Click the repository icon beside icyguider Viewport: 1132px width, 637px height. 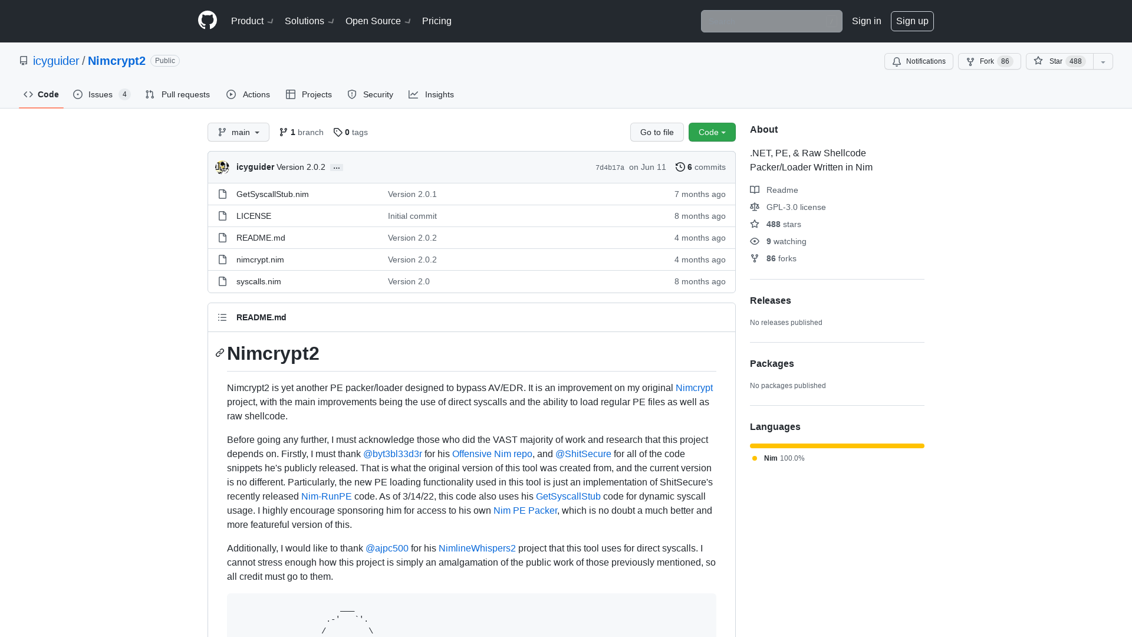click(x=24, y=61)
